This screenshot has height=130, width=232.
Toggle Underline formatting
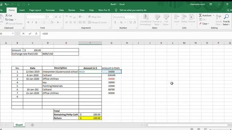tap(36, 22)
